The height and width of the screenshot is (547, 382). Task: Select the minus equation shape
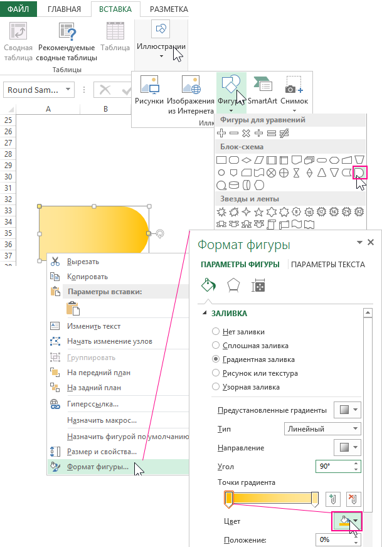pos(234,133)
